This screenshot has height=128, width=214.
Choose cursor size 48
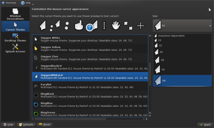[x=182, y=60]
